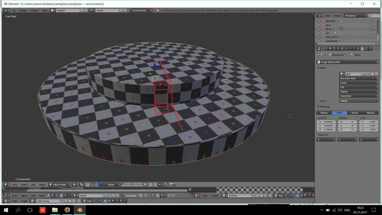Open the viewport shading mode selector

[x=75, y=185]
